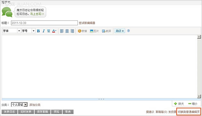Toggle bold formatting with the B icon
The height and width of the screenshot is (116, 202).
tap(38, 31)
